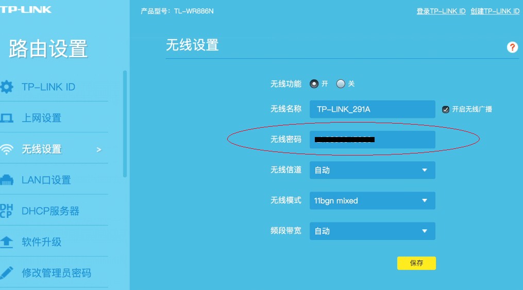Click the 无线信道 label
This screenshot has width=523, height=290.
[x=286, y=169]
